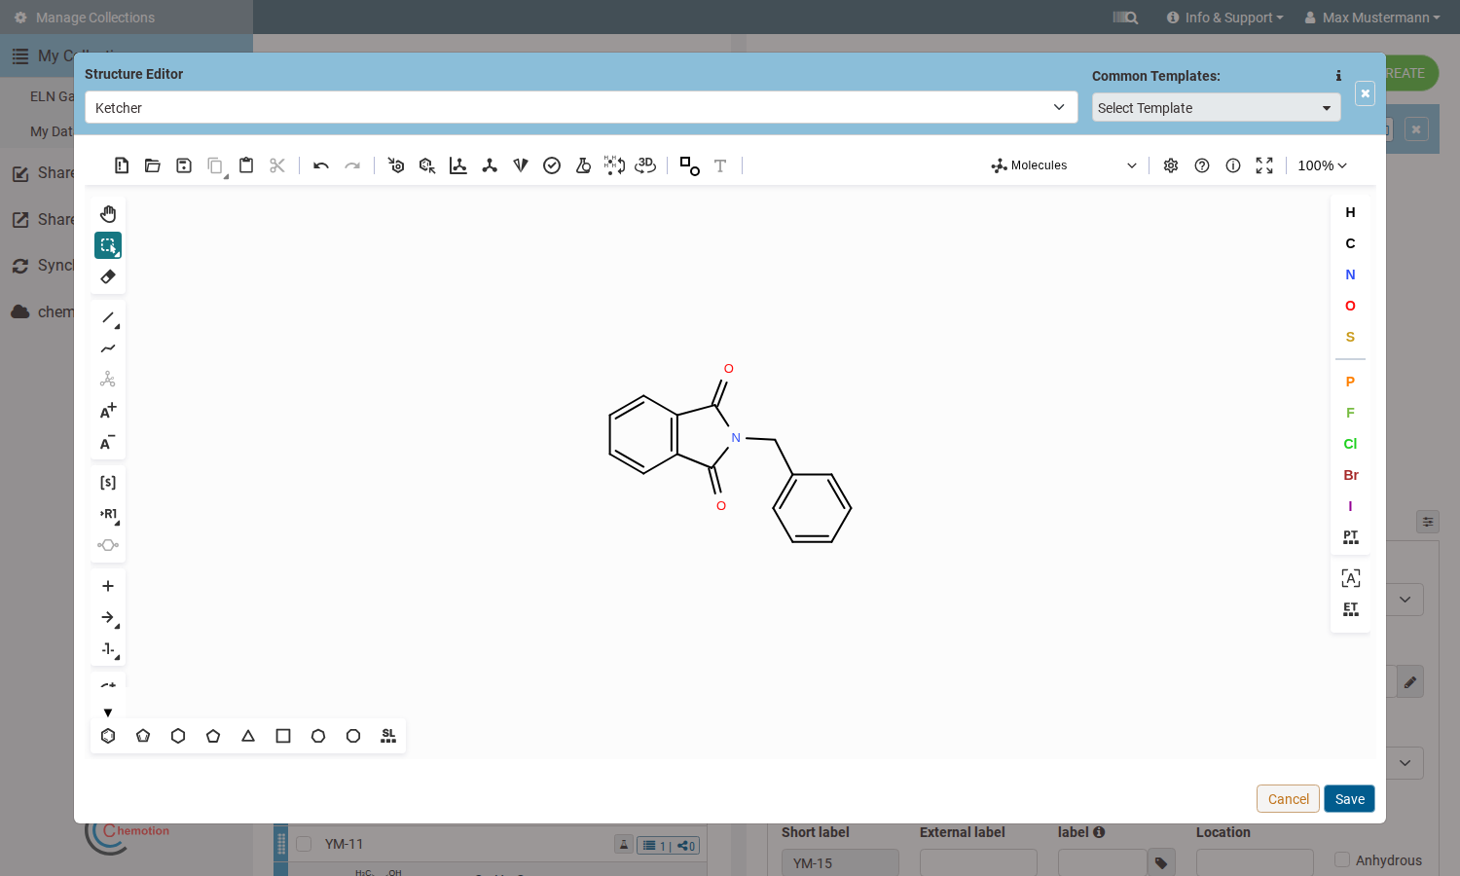Select the Chain tool

pyautogui.click(x=108, y=348)
